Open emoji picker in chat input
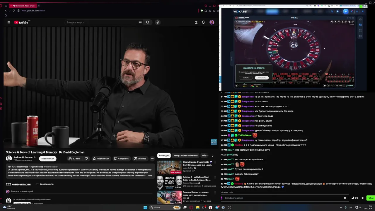Viewport: 375px width, 211px height. tap(345, 198)
